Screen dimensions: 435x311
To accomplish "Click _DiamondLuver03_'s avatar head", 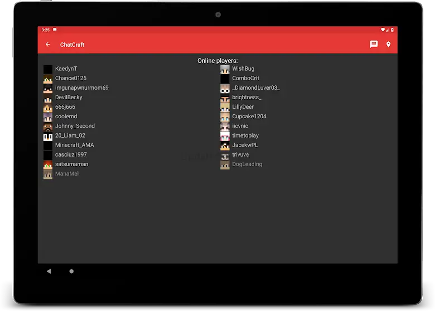I will [225, 89].
